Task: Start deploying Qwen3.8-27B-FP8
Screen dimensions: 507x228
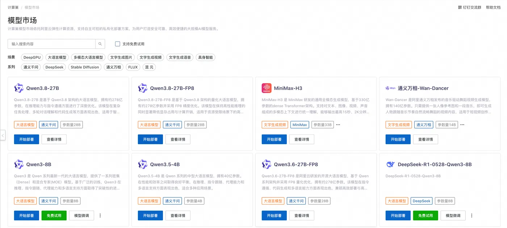Action: 150,139
